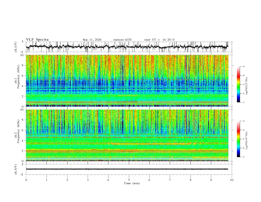Click the 7 minute tick on time axis

pyautogui.click(x=170, y=180)
